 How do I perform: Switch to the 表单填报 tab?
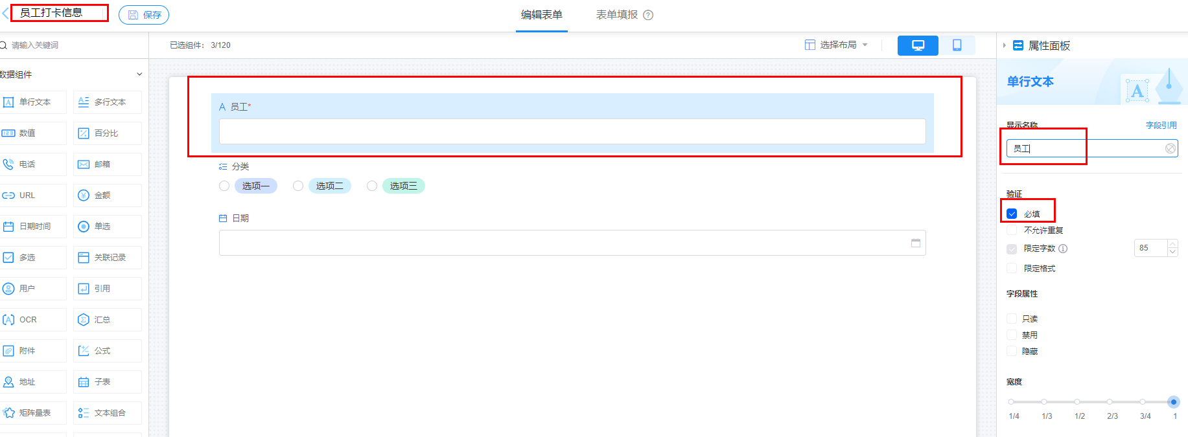[x=617, y=15]
